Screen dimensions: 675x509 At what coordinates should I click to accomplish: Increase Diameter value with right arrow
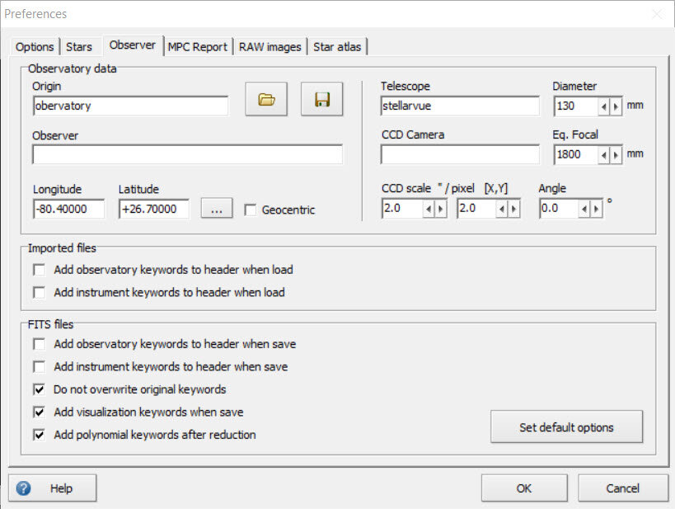[x=616, y=106]
